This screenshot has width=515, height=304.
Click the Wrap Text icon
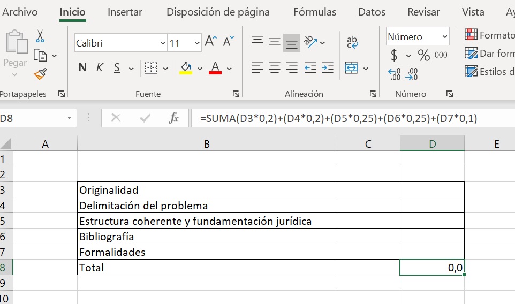pyautogui.click(x=352, y=42)
